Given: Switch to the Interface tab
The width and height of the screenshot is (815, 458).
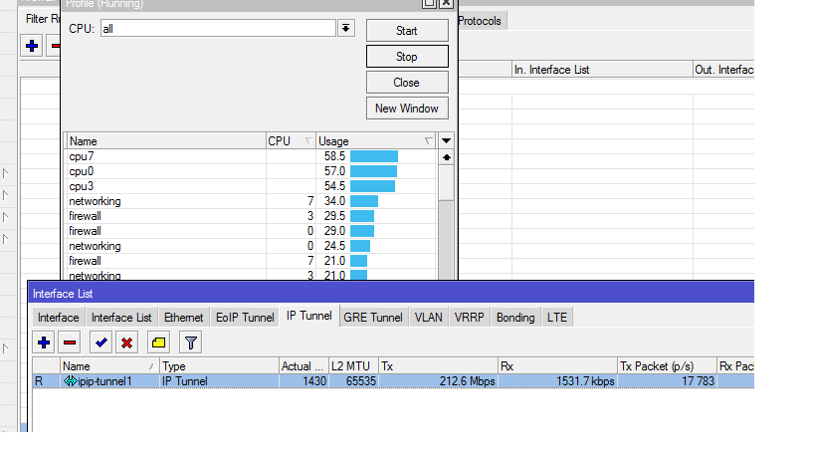Looking at the screenshot, I should (58, 318).
